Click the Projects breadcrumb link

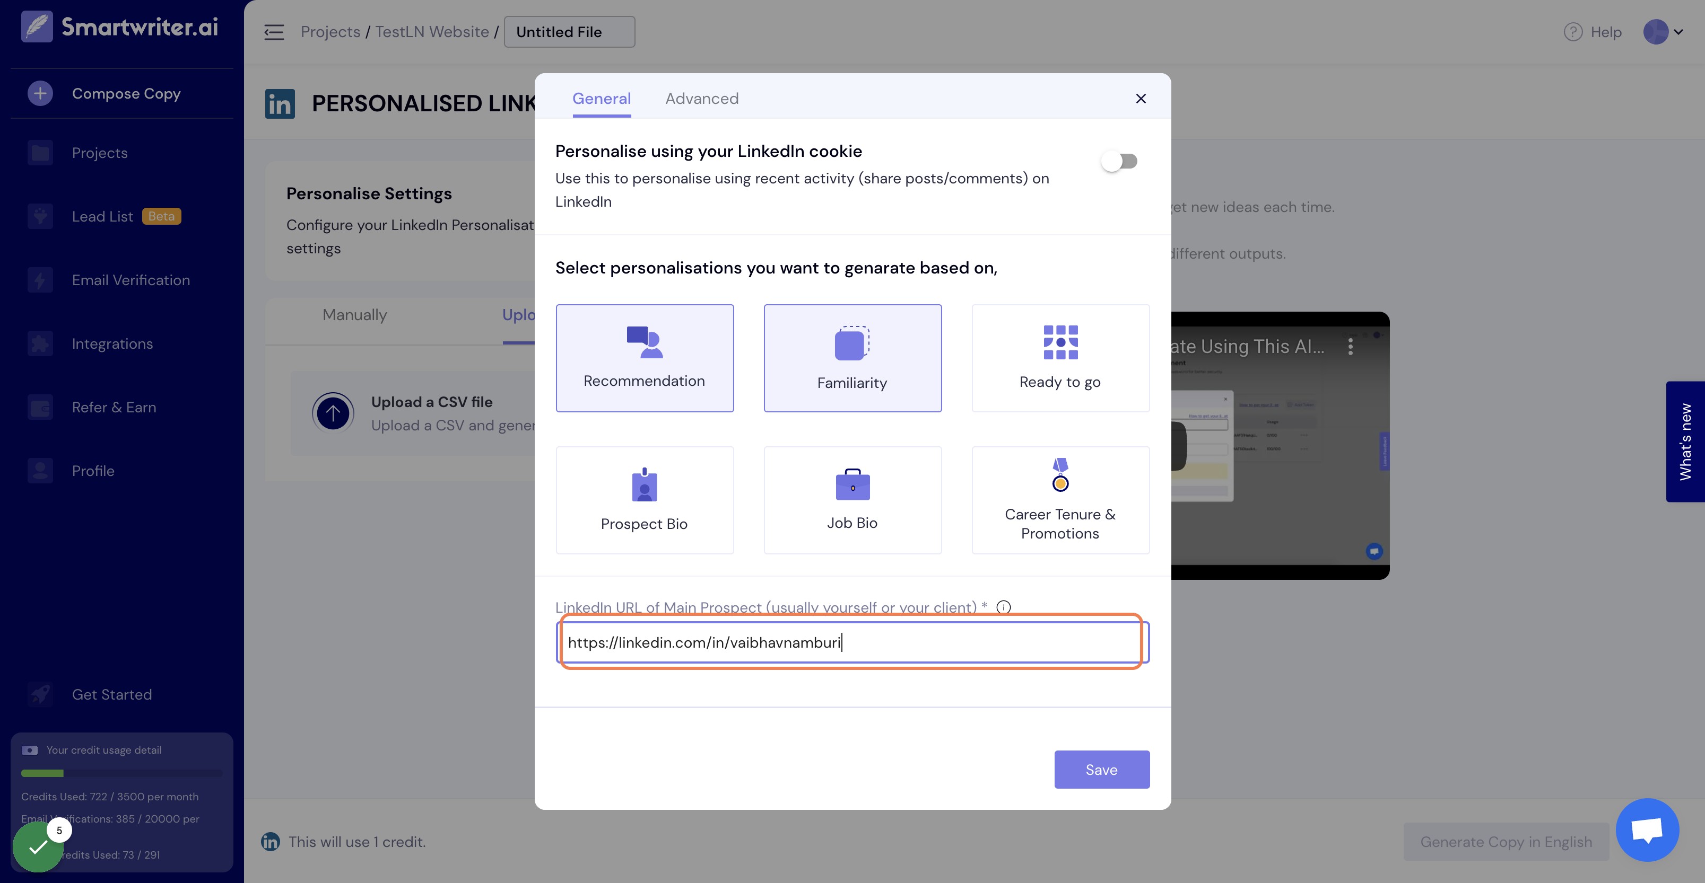pos(330,32)
